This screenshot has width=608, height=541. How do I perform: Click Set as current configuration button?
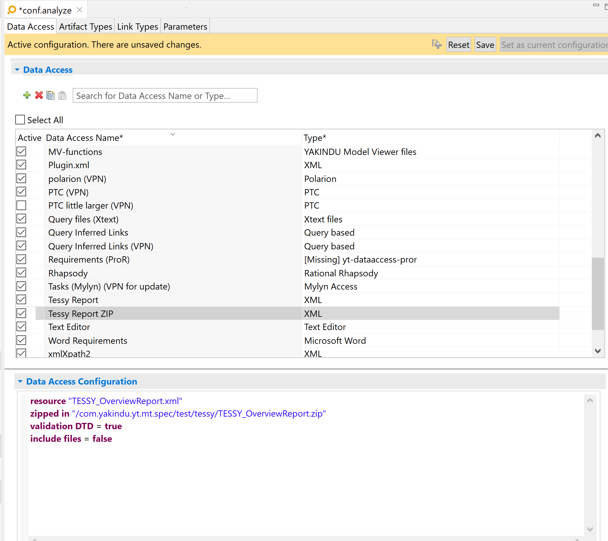point(554,45)
